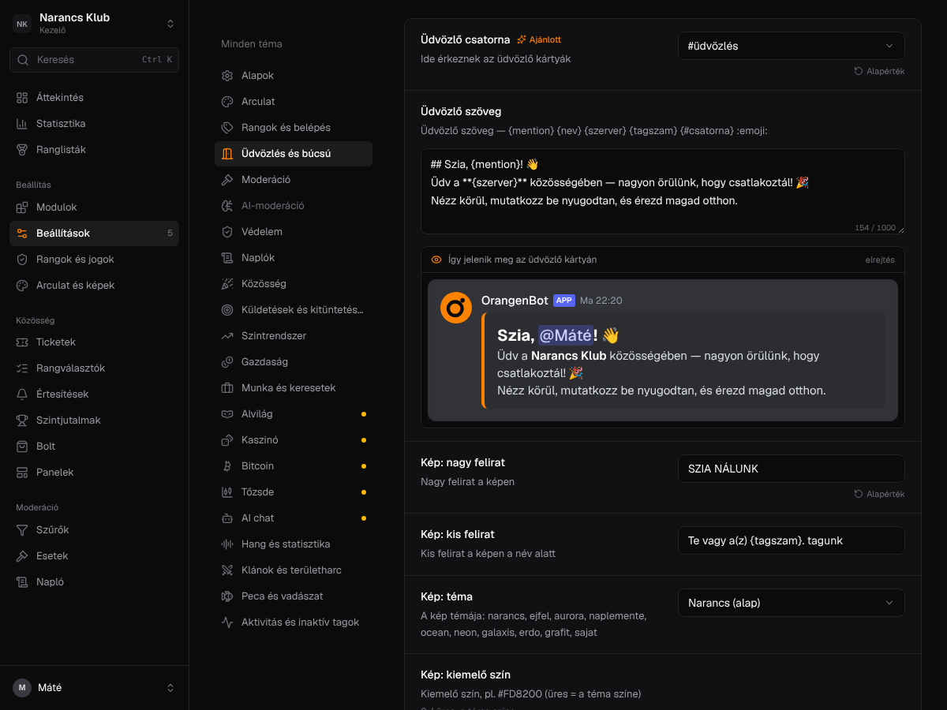Show all topics via Minden téma
This screenshot has height=710, width=947.
(252, 44)
